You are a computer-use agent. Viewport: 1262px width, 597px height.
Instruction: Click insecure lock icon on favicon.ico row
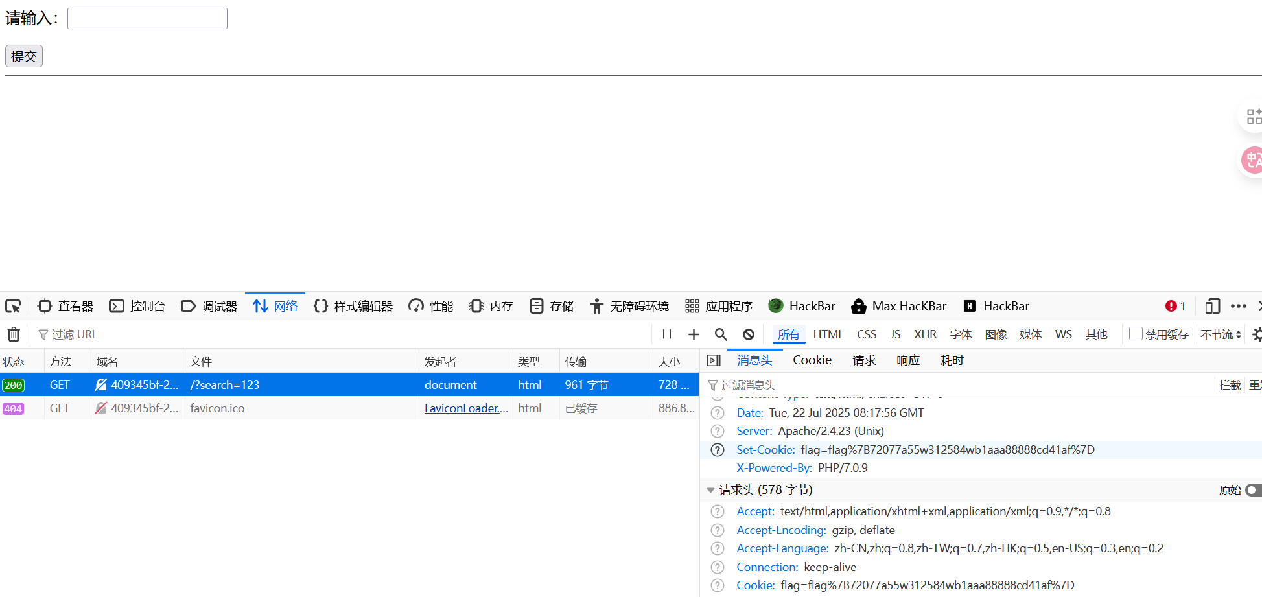tap(100, 408)
